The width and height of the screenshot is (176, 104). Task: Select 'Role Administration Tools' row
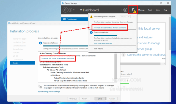(53, 67)
